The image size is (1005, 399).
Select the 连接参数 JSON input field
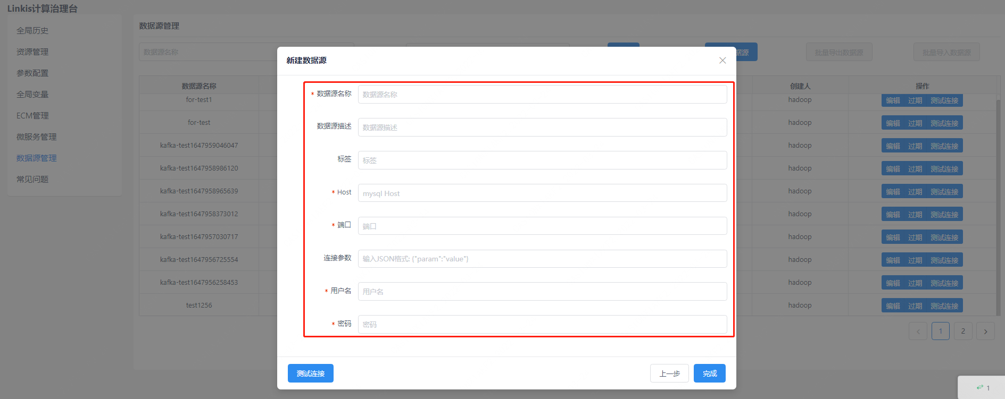tap(542, 259)
